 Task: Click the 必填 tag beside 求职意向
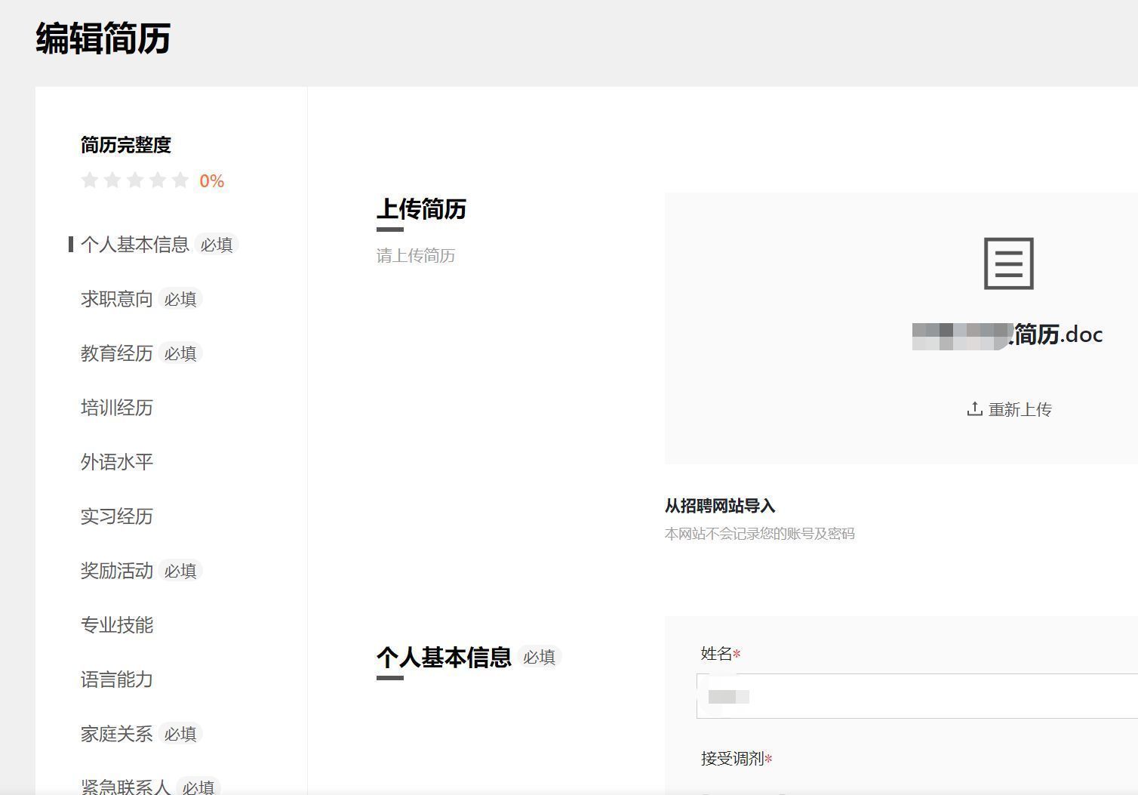tap(180, 299)
